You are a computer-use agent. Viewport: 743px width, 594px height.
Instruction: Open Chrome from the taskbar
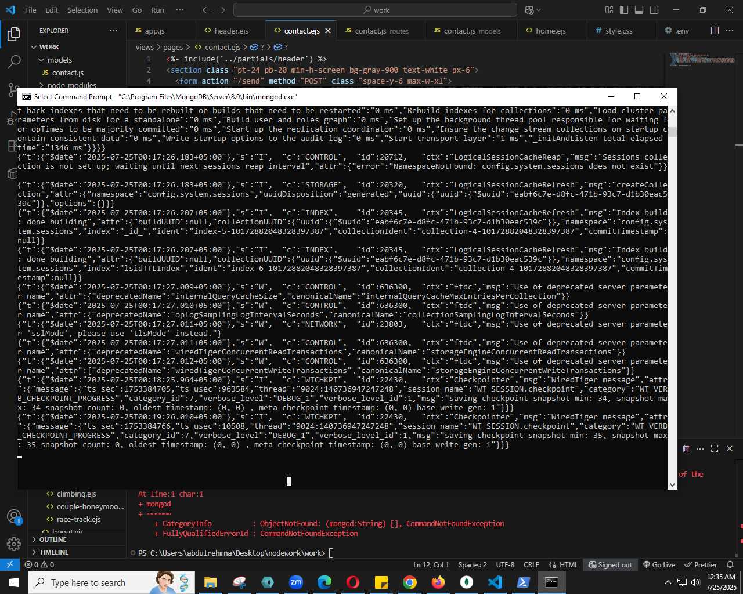click(410, 582)
